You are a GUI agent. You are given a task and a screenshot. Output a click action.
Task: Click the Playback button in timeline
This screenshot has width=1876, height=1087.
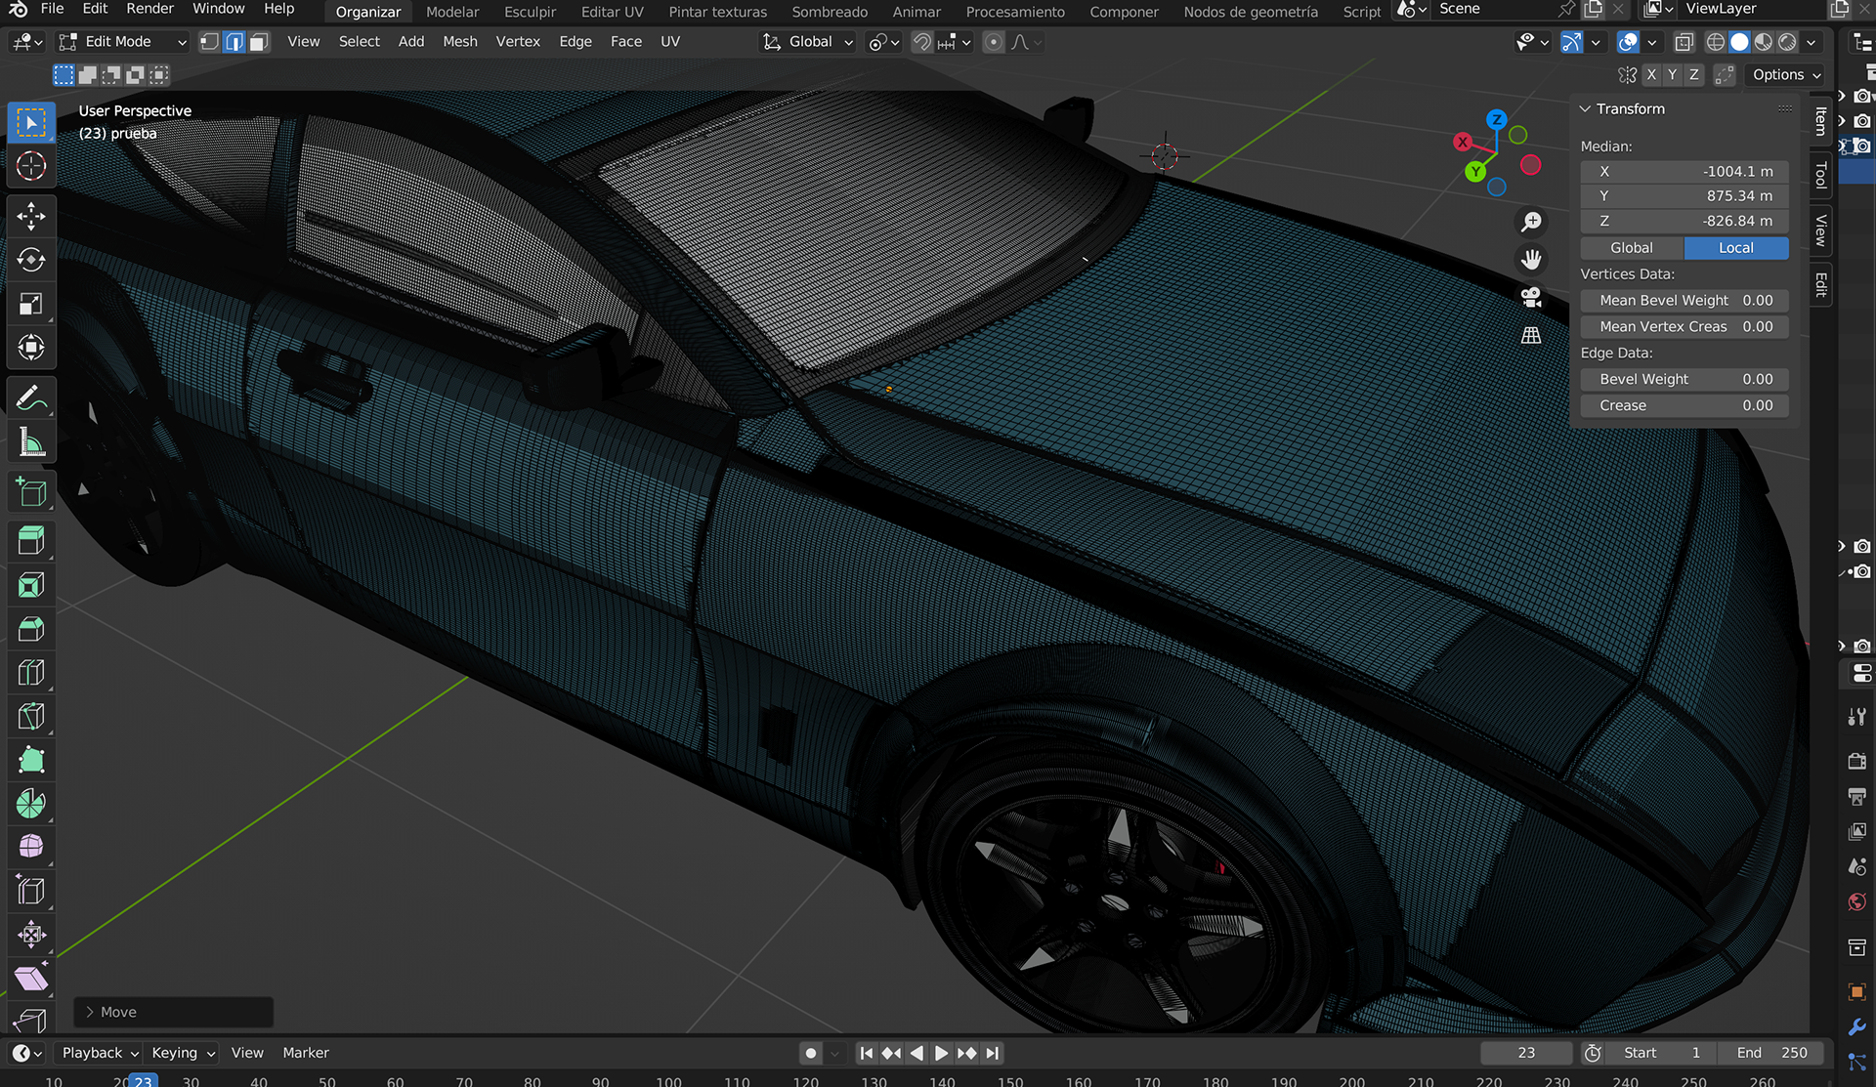tap(100, 1053)
